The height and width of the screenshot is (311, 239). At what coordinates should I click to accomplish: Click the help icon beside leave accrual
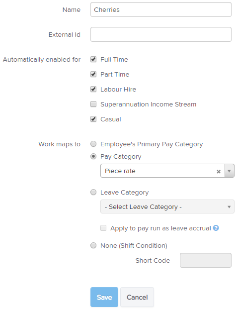point(216,228)
